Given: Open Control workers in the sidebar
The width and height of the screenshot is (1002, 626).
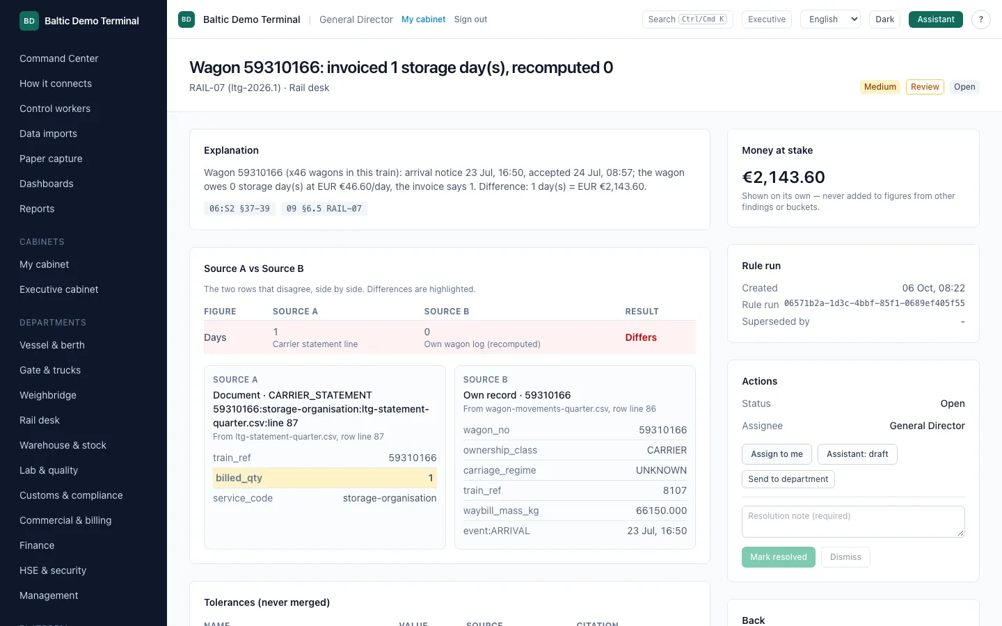Looking at the screenshot, I should 55,109.
